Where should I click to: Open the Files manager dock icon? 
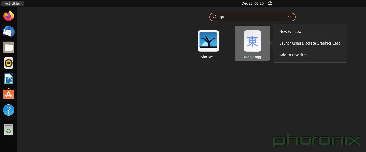click(9, 48)
